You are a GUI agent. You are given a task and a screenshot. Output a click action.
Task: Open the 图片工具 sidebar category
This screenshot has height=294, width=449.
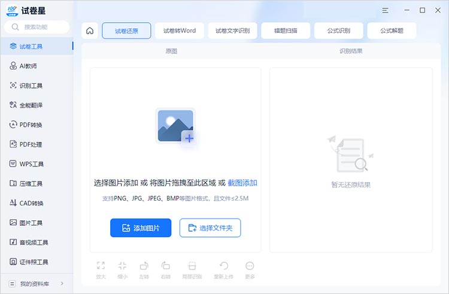click(x=37, y=223)
